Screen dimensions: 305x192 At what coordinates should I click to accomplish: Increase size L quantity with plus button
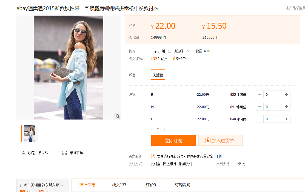[287, 119]
